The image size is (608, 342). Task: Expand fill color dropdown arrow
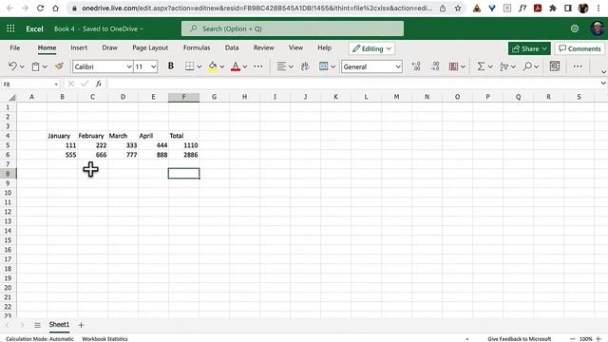222,66
